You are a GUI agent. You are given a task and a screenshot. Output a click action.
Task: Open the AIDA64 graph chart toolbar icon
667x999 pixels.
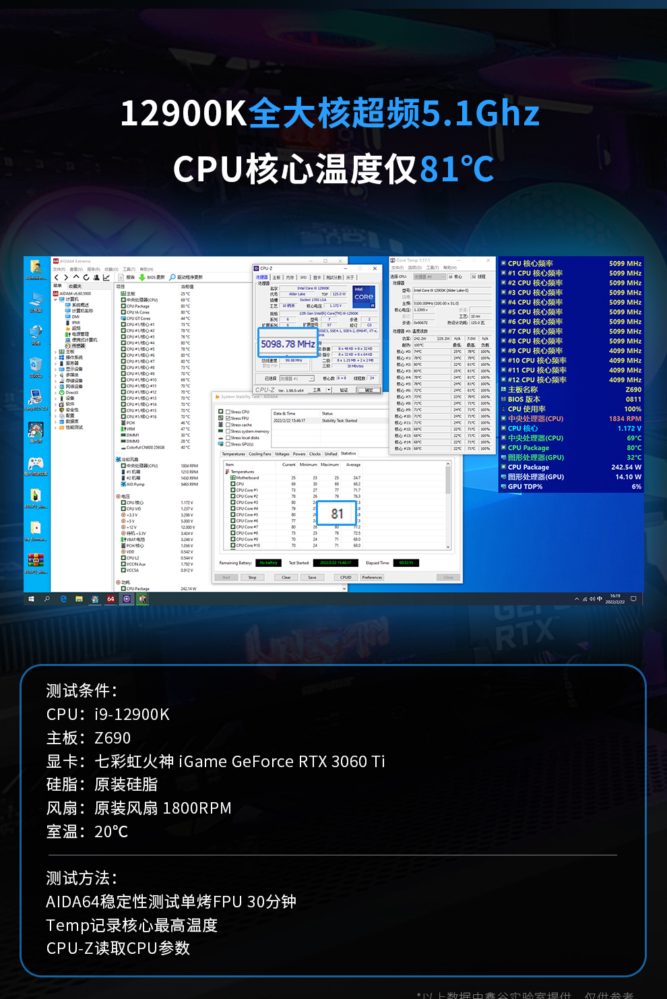[x=106, y=277]
